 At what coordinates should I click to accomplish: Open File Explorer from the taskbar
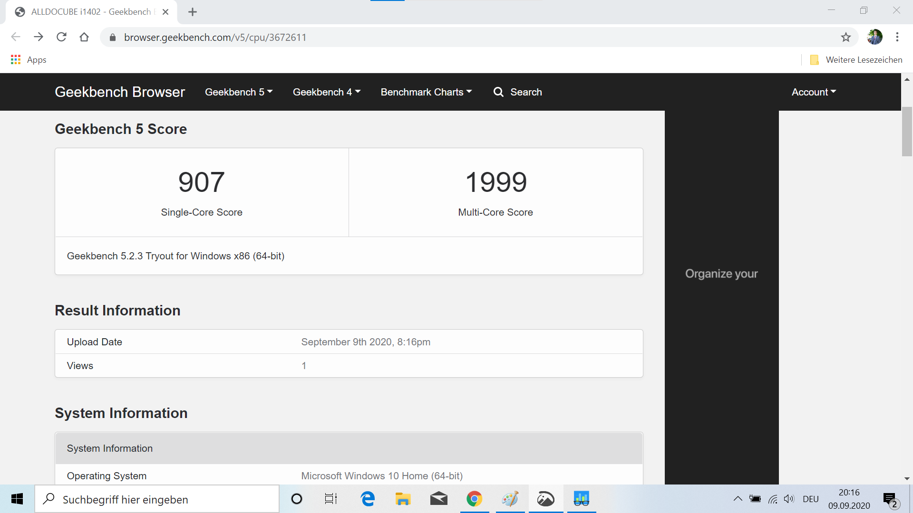(403, 499)
